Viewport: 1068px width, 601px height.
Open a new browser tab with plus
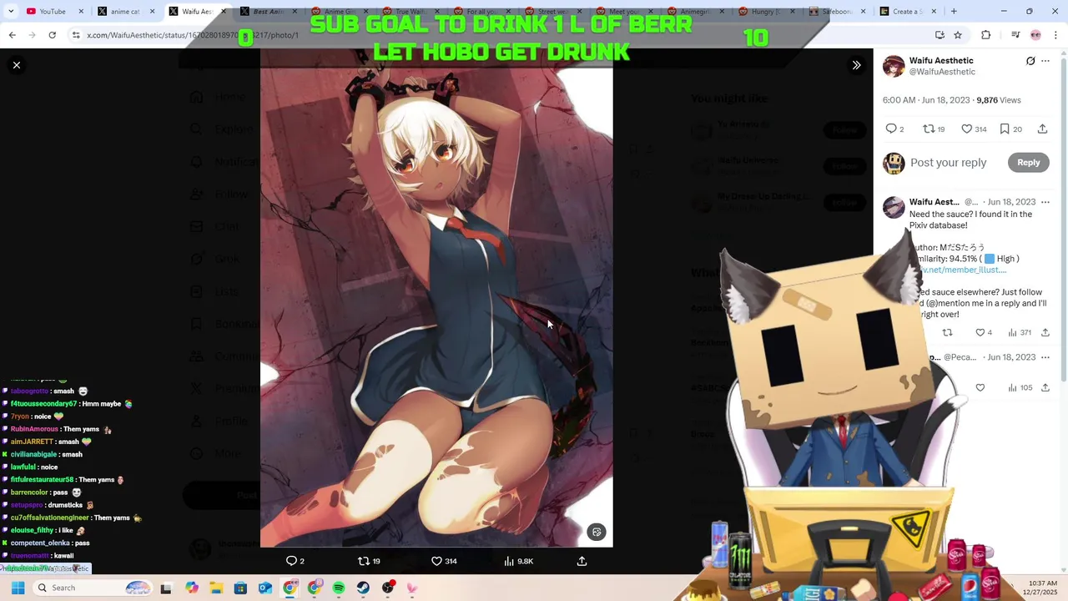pyautogui.click(x=954, y=12)
